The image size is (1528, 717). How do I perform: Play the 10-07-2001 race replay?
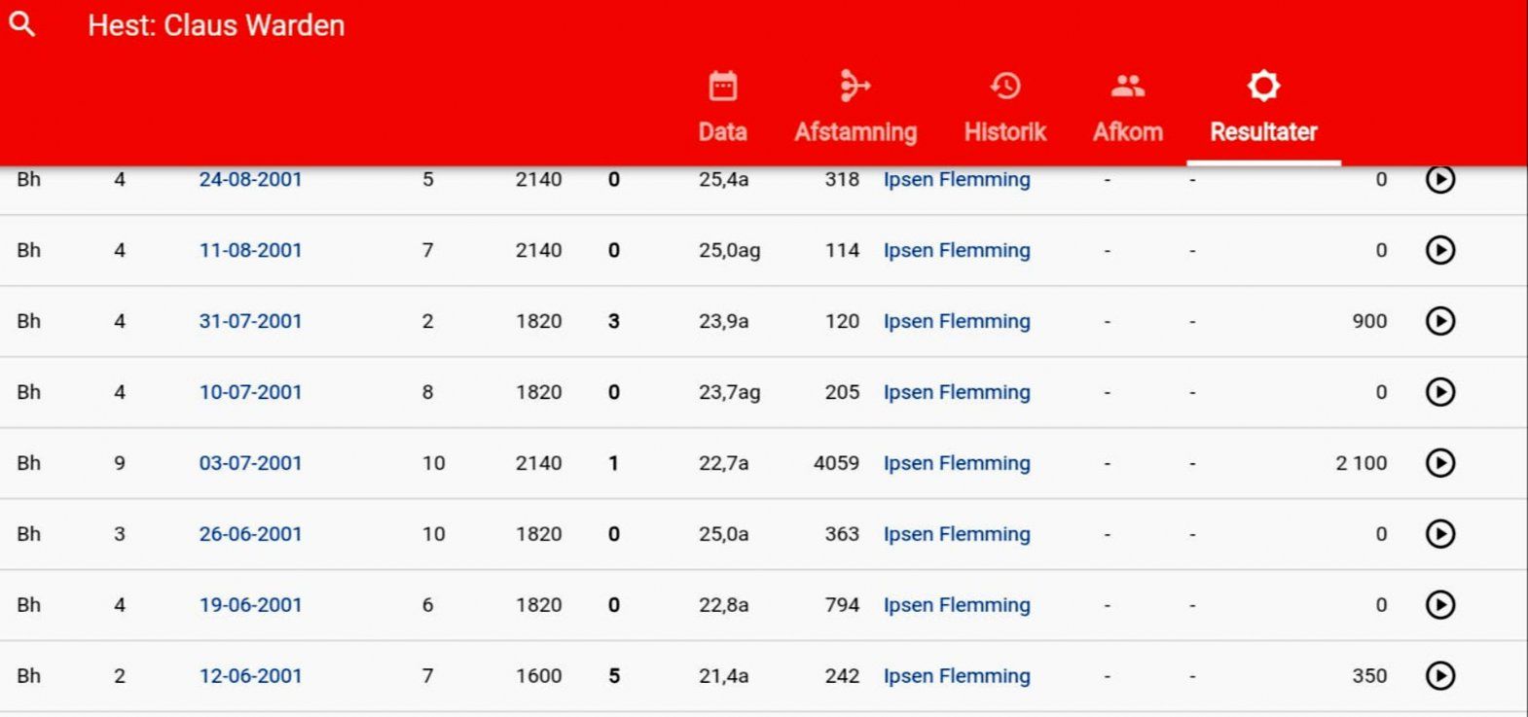pos(1439,392)
